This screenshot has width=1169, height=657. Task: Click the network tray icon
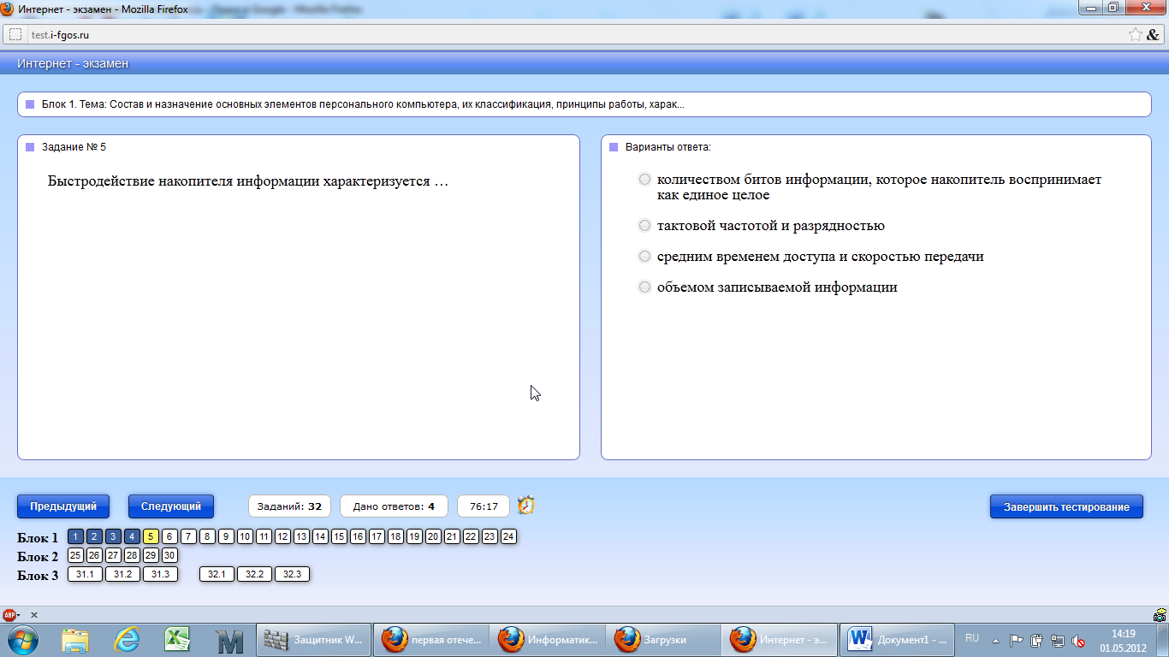coord(1058,640)
